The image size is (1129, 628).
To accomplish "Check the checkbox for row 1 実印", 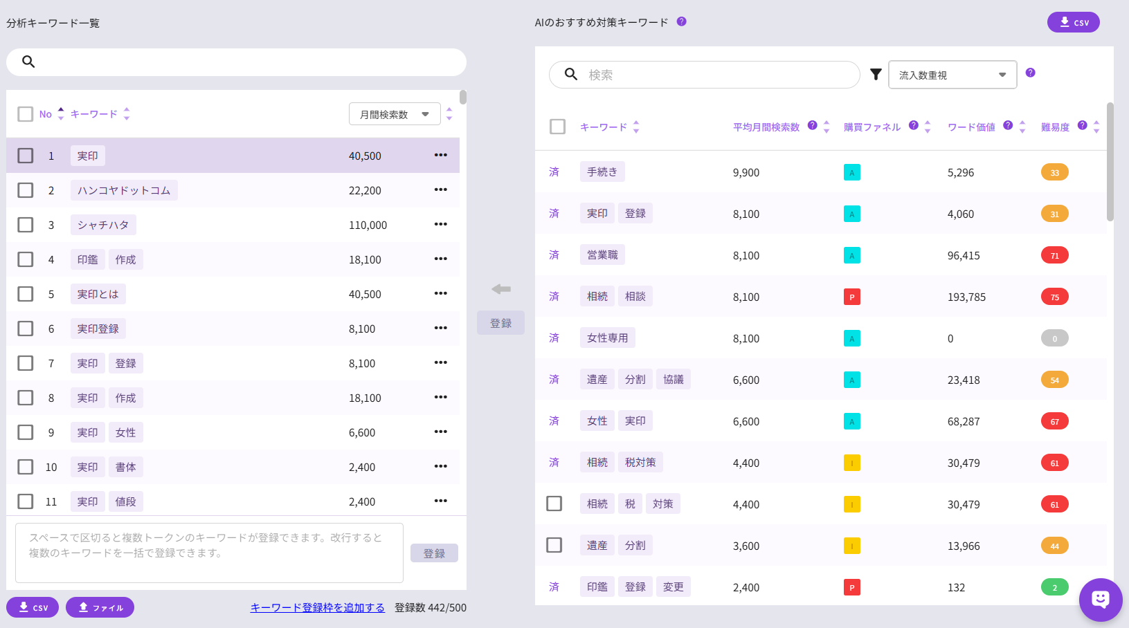I will (x=25, y=156).
